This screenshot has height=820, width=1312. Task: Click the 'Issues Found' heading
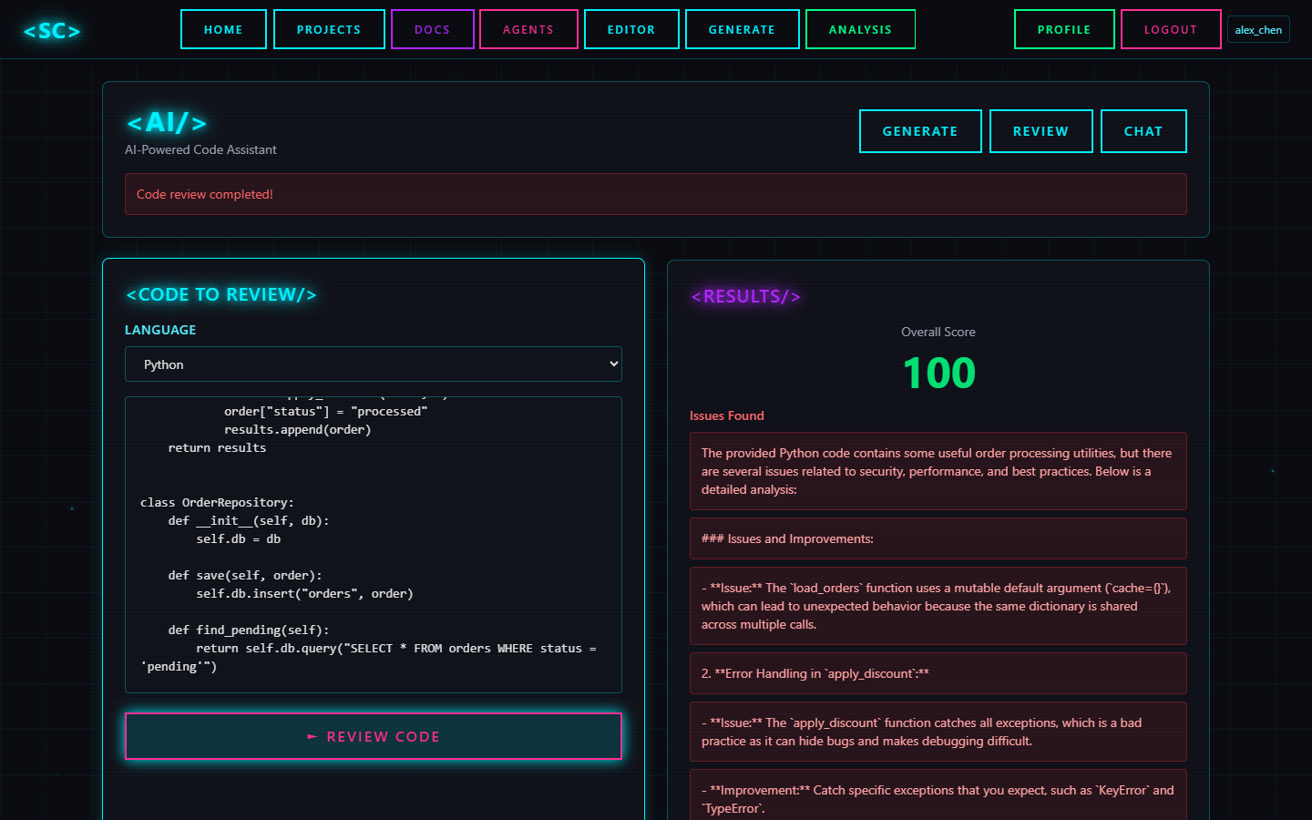pyautogui.click(x=727, y=415)
